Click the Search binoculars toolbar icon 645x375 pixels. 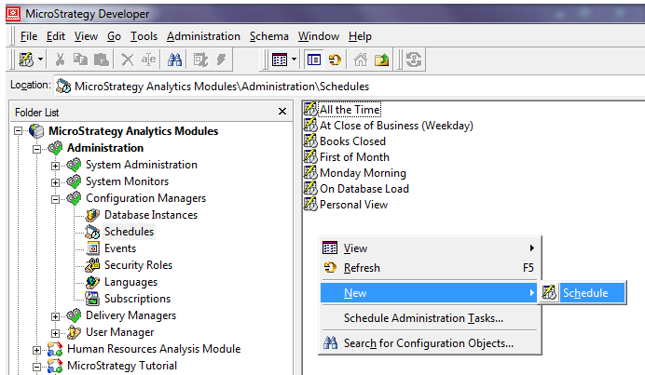coord(173,60)
